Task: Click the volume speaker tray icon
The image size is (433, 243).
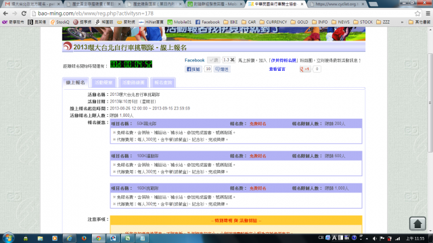Action: [374, 238]
